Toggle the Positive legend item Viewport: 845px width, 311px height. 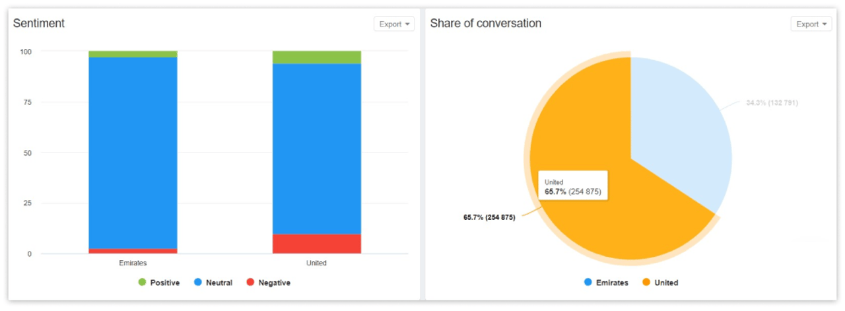(x=164, y=283)
